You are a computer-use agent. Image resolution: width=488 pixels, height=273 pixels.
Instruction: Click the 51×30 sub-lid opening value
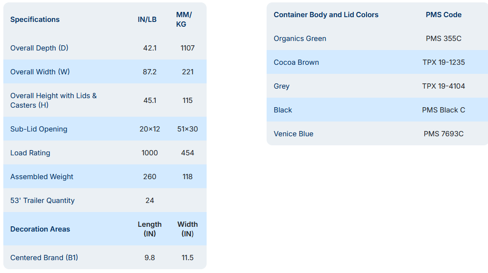tap(188, 129)
